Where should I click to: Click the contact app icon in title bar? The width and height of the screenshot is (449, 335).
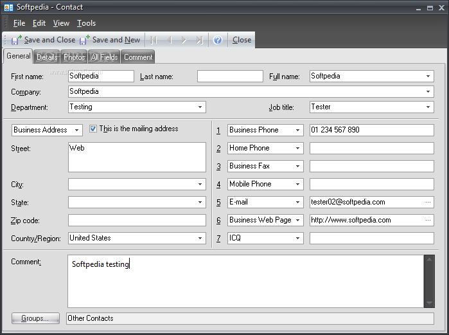(x=8, y=8)
